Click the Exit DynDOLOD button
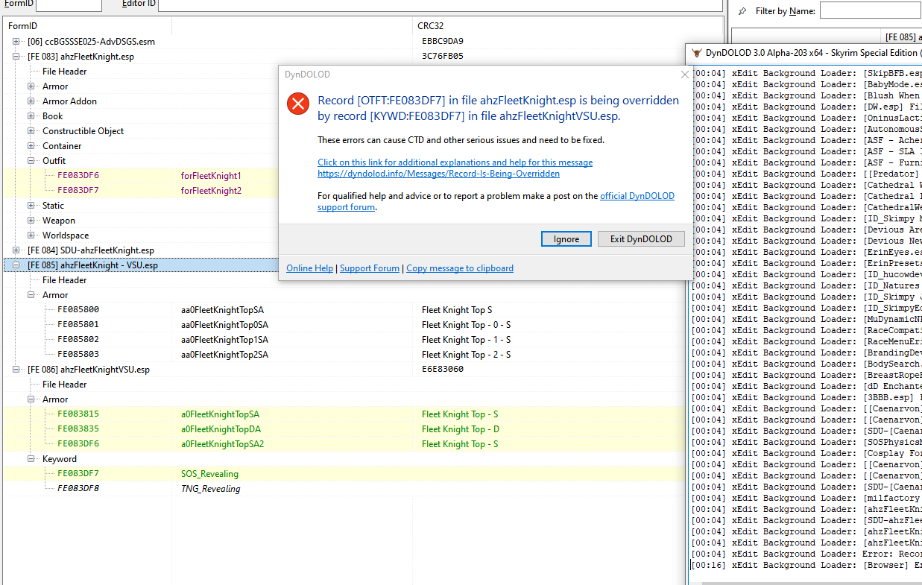Image resolution: width=922 pixels, height=585 pixels. point(641,238)
